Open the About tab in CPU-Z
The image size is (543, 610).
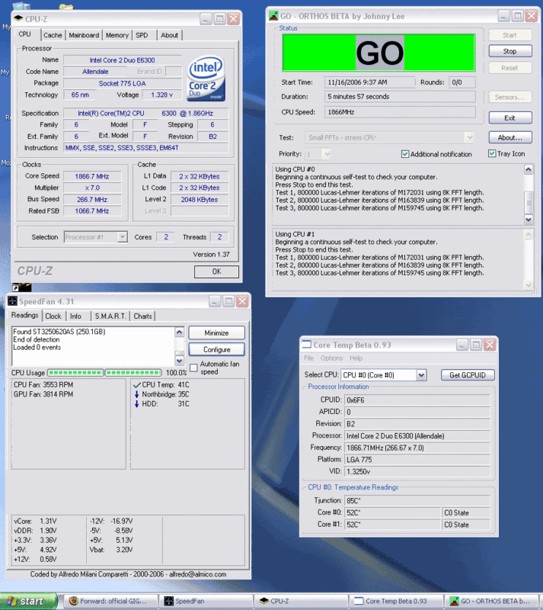(x=170, y=35)
